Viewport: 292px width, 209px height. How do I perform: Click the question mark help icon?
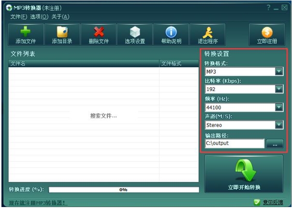coord(268,7)
